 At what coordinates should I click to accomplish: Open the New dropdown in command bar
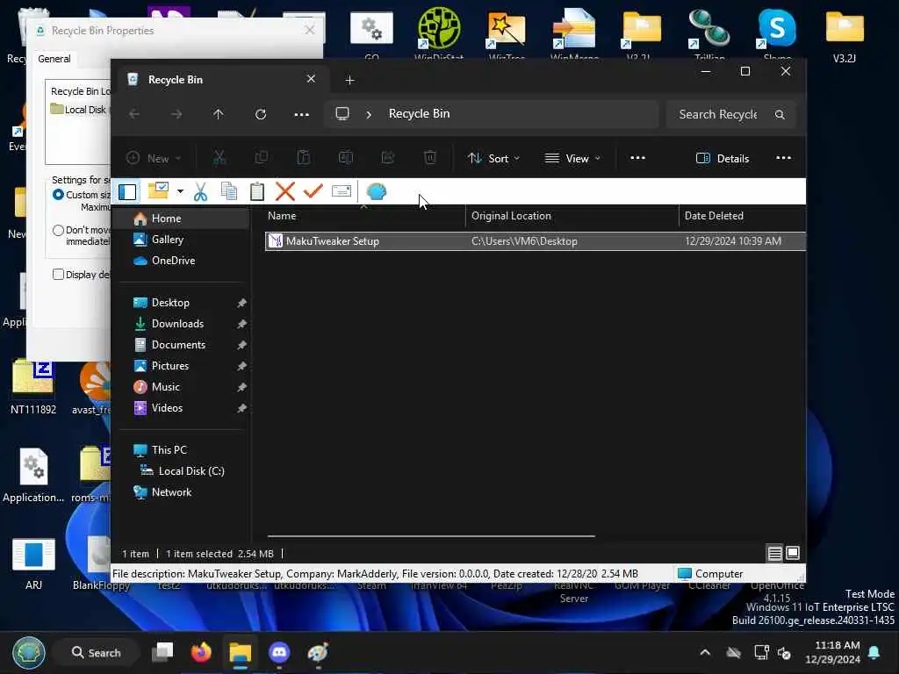pyautogui.click(x=154, y=158)
